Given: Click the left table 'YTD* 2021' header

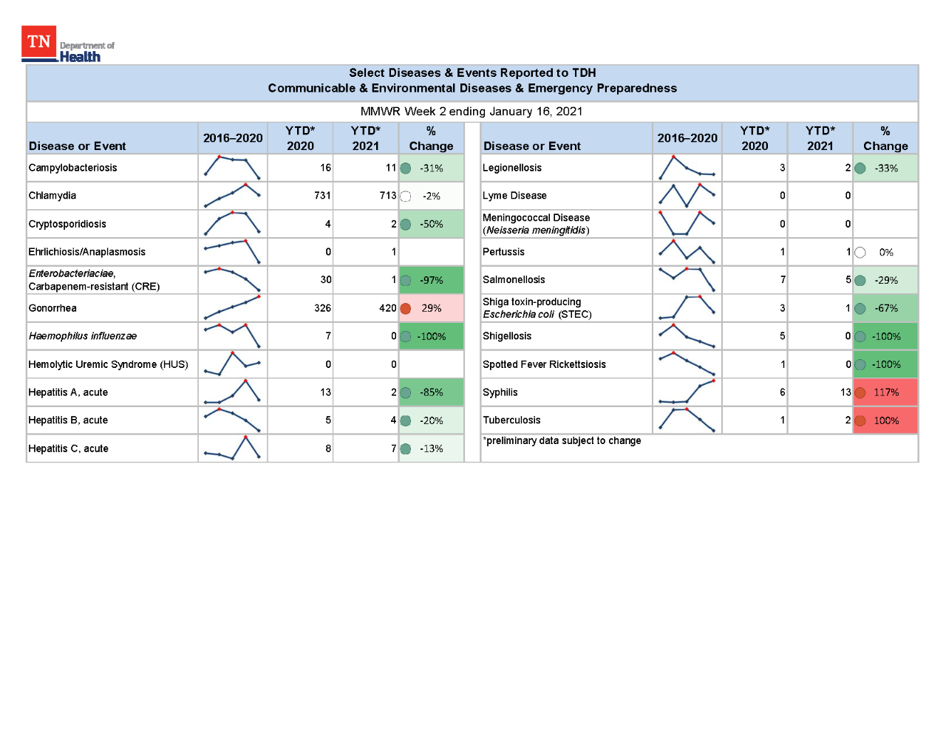Looking at the screenshot, I should 366,138.
